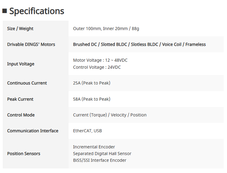Click the EtherCAT, USB value
The image size is (227, 173).
tap(87, 131)
